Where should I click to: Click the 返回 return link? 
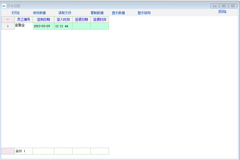[x=222, y=11]
